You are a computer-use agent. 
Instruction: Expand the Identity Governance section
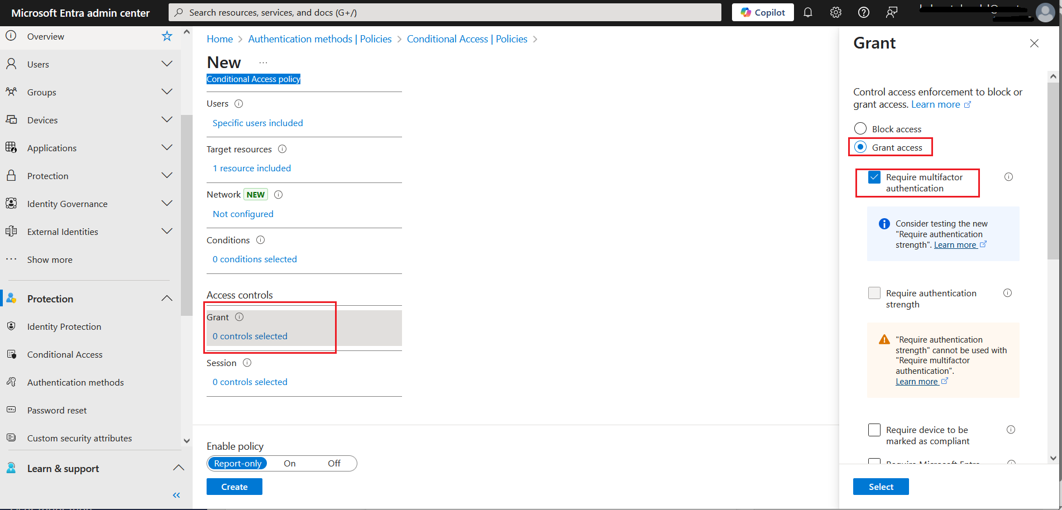[166, 204]
